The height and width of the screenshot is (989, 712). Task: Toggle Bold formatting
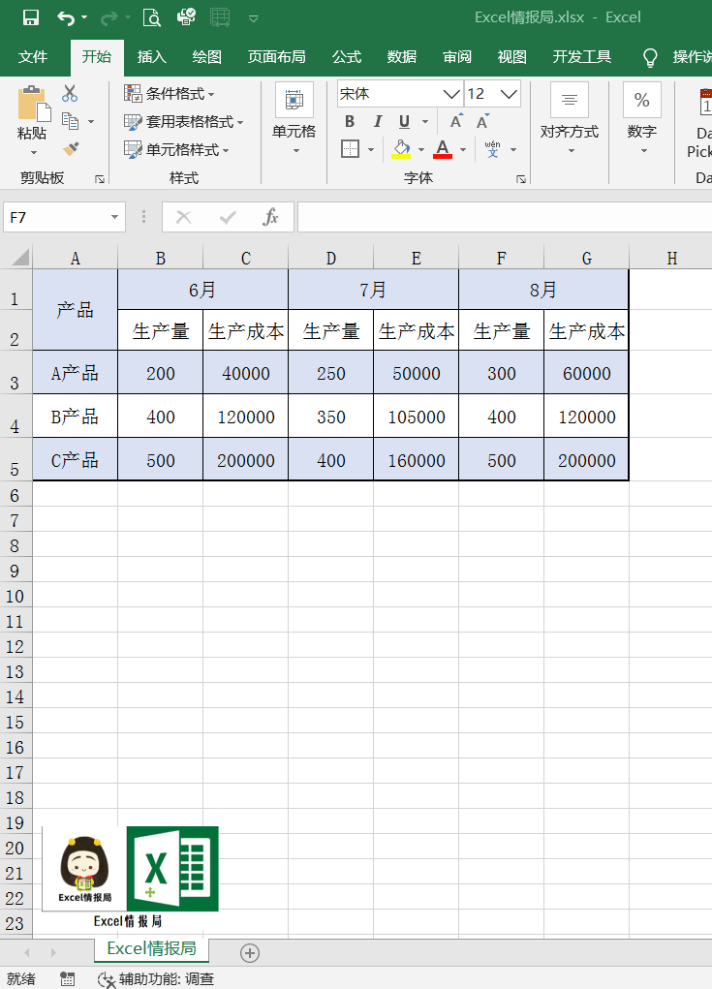click(350, 122)
